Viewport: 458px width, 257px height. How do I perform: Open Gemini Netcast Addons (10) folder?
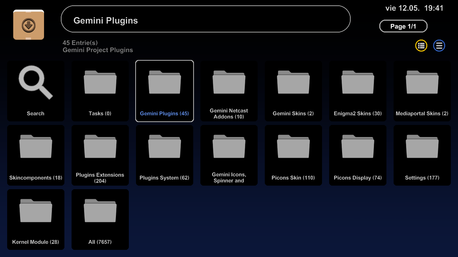tap(229, 91)
